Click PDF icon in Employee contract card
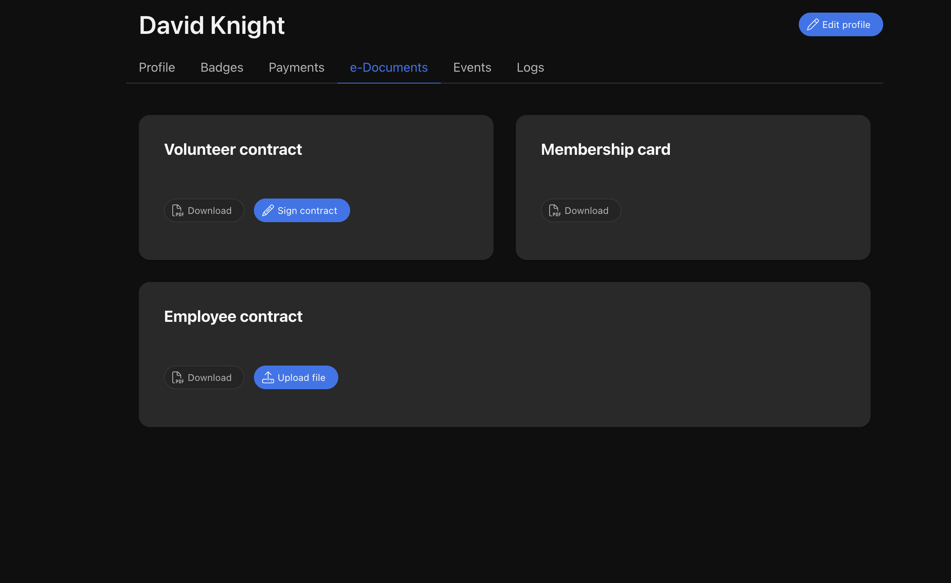Image resolution: width=951 pixels, height=583 pixels. pos(177,378)
